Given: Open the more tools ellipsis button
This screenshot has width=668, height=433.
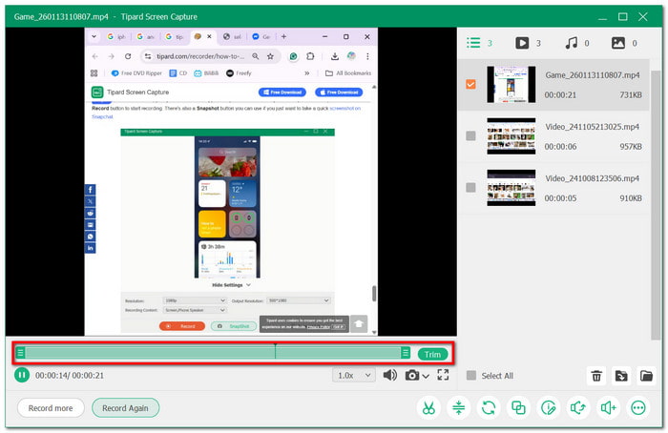Looking at the screenshot, I should tap(638, 407).
